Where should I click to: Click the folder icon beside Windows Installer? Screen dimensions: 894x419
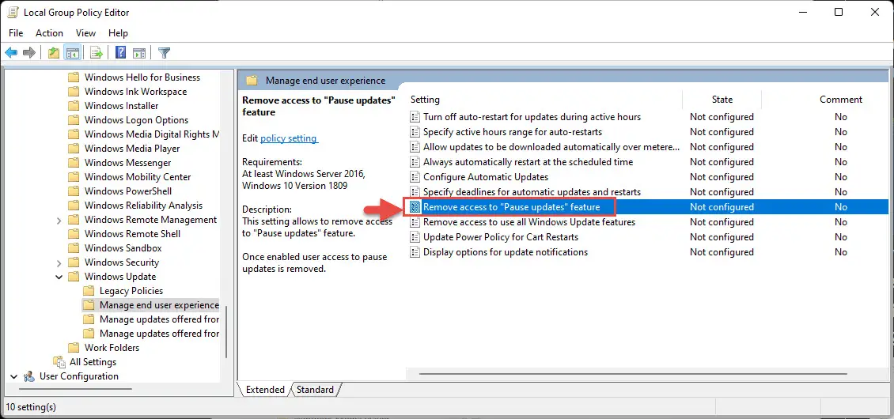[74, 105]
